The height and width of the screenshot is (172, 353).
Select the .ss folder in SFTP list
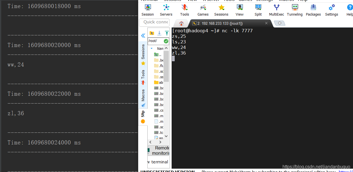[x=159, y=77]
